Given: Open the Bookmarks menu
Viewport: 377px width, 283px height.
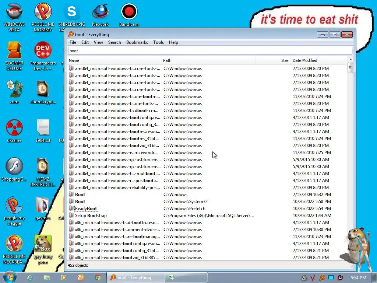Looking at the screenshot, I should click(x=137, y=42).
